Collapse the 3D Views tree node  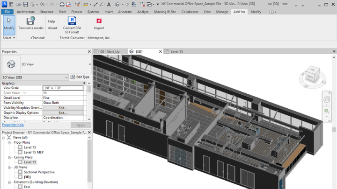coord(10,167)
